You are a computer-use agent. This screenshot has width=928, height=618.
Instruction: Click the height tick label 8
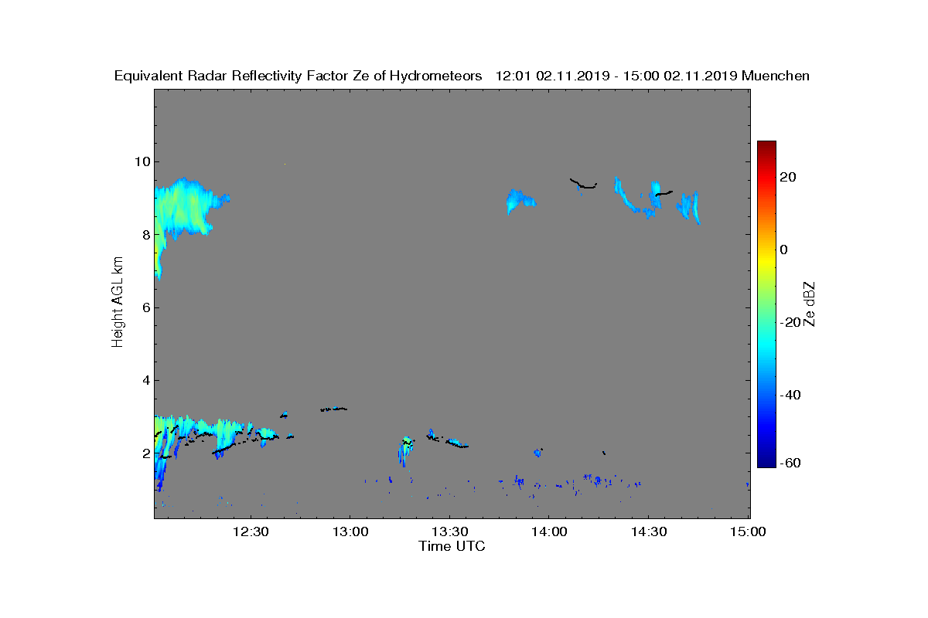point(145,235)
